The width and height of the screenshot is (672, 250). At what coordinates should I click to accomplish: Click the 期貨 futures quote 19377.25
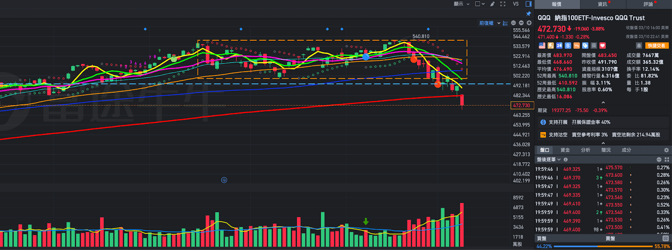click(x=561, y=111)
